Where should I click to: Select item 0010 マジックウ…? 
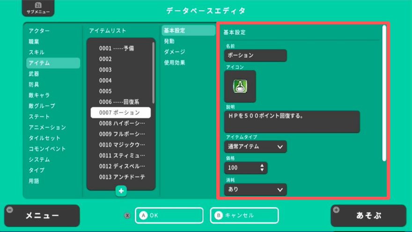[x=121, y=145]
